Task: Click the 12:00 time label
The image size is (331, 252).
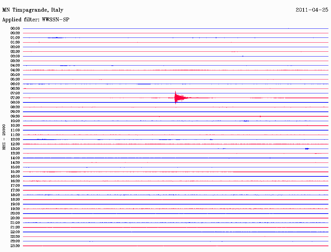Action: point(15,139)
